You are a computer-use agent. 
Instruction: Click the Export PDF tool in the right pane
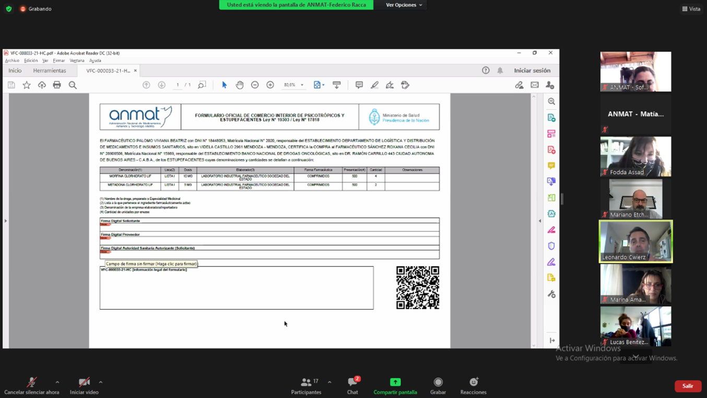(551, 118)
